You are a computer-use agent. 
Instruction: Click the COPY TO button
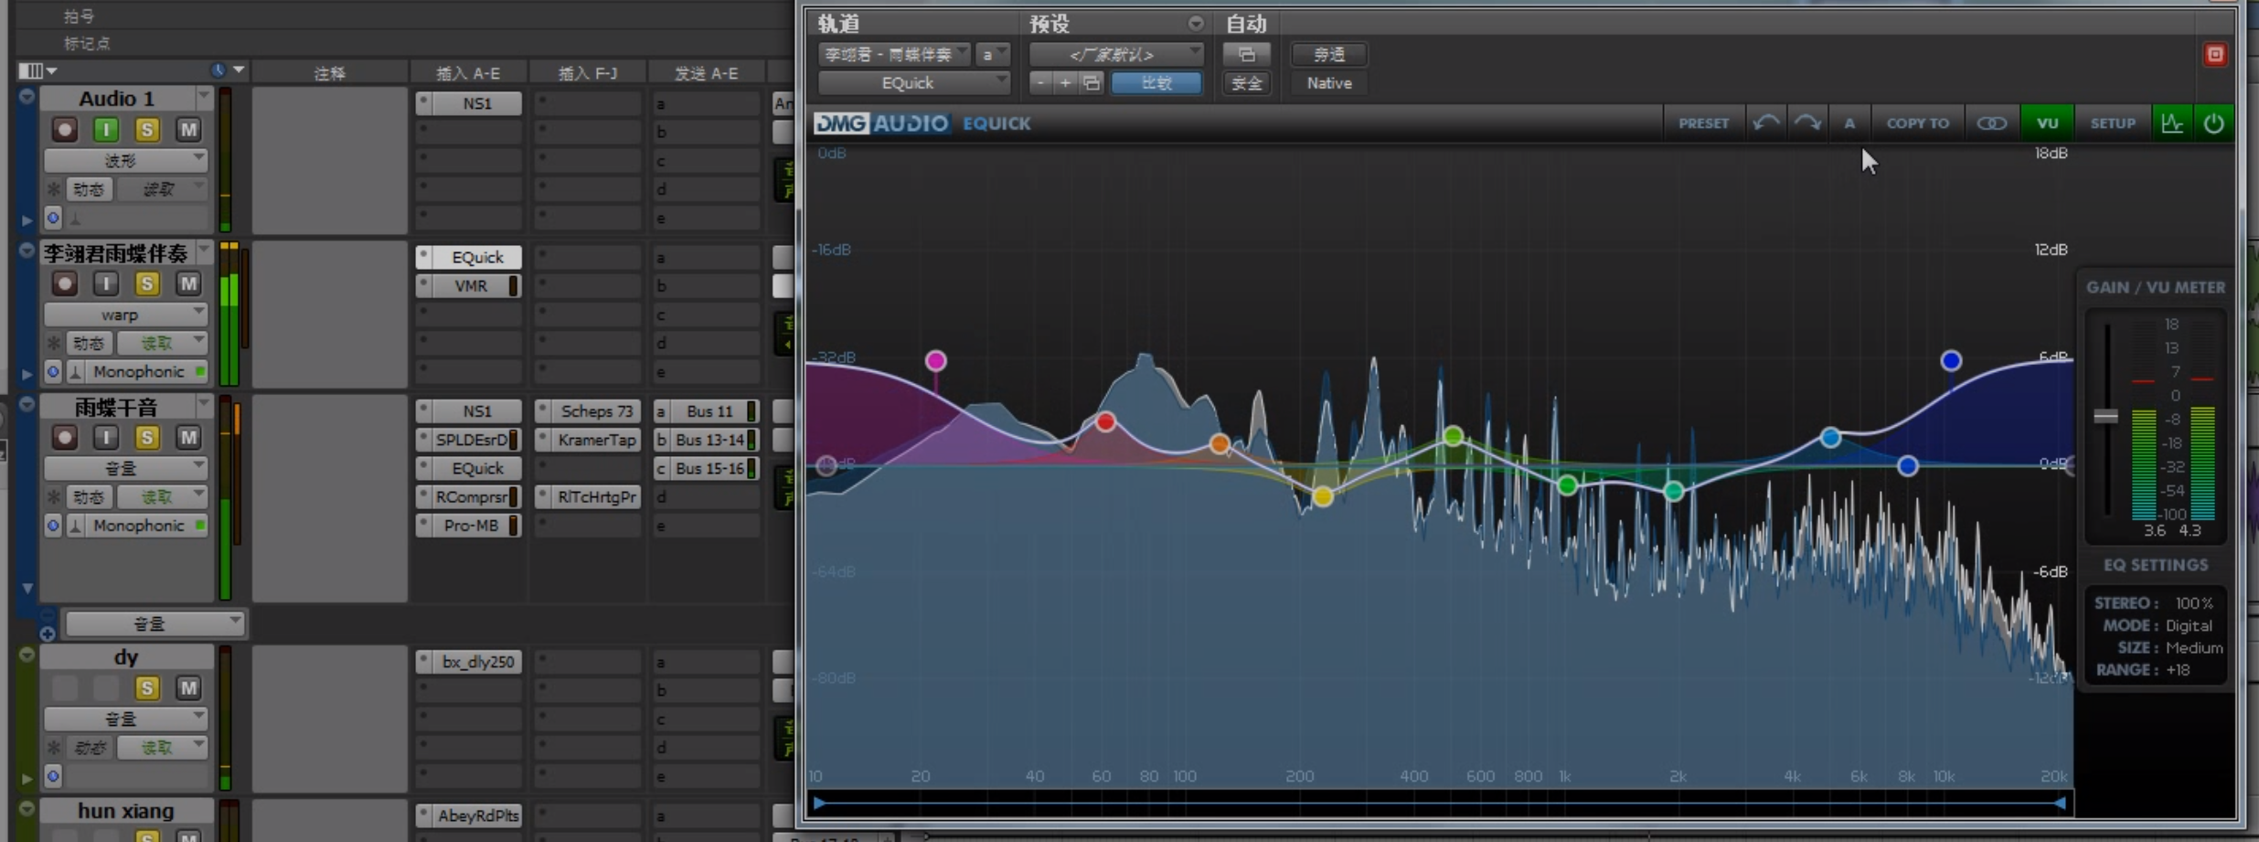[1917, 123]
